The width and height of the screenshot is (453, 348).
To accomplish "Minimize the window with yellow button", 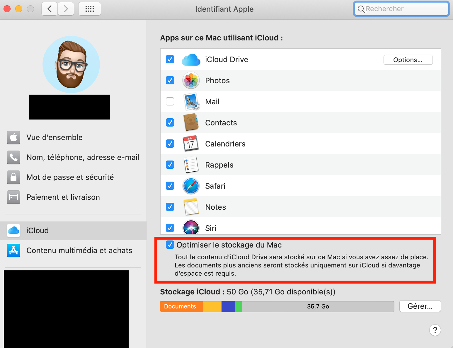I will (x=19, y=9).
